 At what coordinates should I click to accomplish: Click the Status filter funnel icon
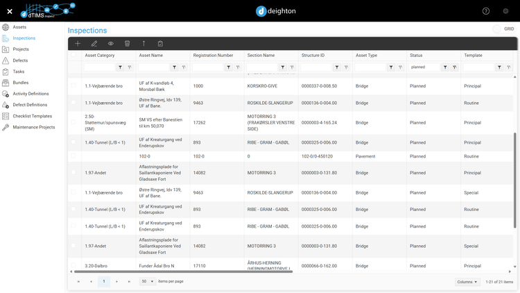tap(445, 67)
